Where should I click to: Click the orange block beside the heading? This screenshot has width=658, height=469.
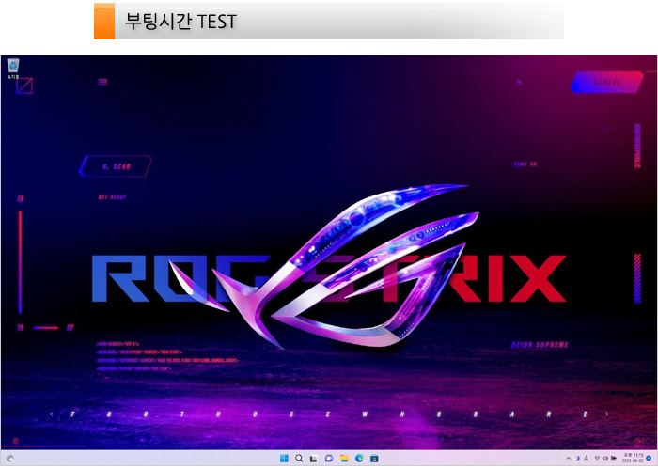[x=103, y=21]
